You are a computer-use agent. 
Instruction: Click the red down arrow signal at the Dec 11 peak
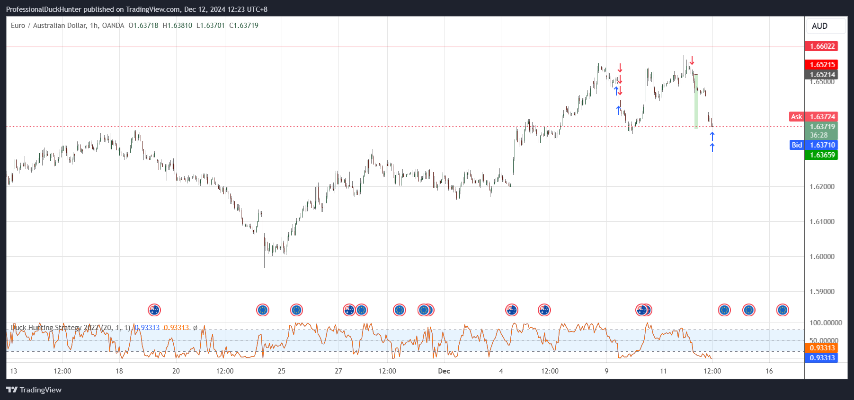pos(692,61)
